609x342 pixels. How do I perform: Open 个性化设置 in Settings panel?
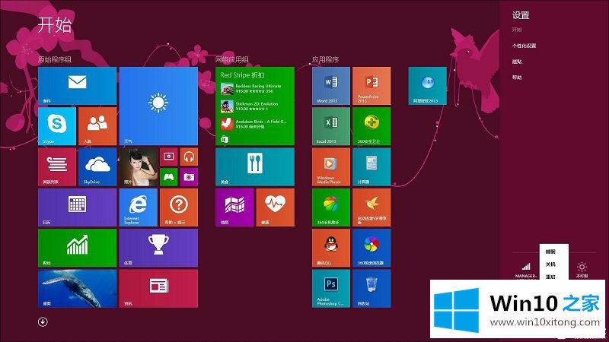pos(524,46)
